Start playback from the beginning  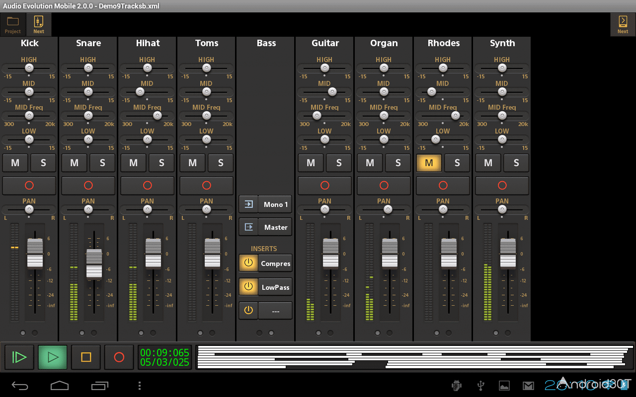pos(19,357)
